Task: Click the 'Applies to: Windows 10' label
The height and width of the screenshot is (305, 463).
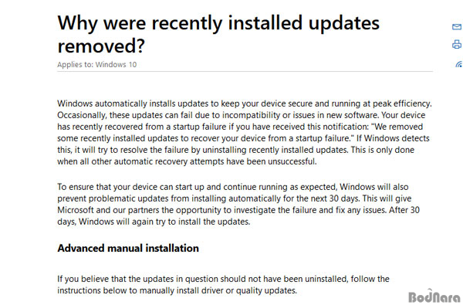Action: tap(97, 64)
